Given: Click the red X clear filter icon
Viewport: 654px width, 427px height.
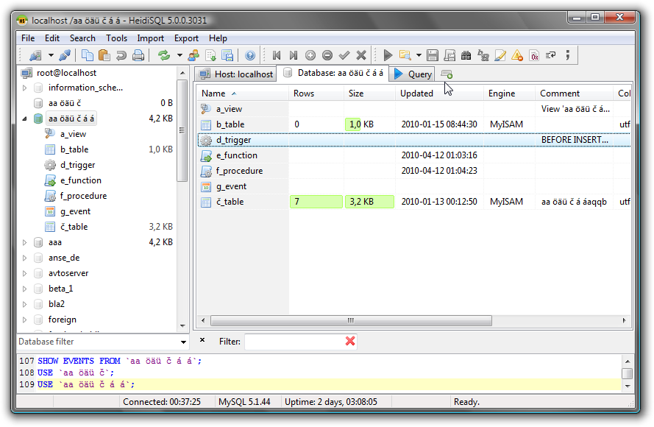Looking at the screenshot, I should 350,341.
